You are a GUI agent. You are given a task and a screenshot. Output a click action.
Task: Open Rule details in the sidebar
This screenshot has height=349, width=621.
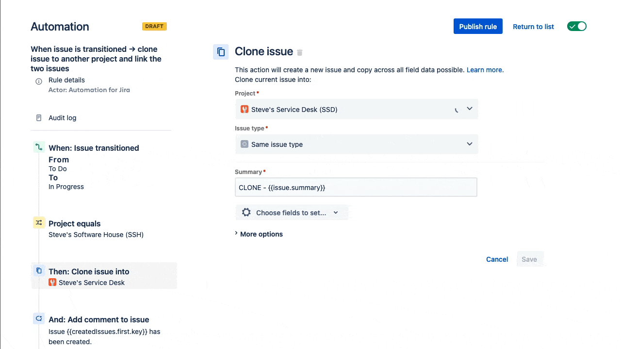pyautogui.click(x=66, y=80)
